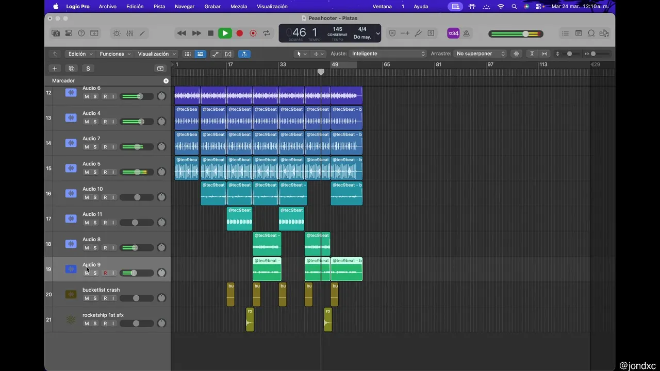Open the Grabar menu
The width and height of the screenshot is (660, 371).
[212, 6]
